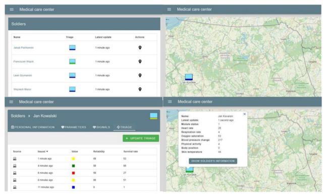Click the blue triage value swatch
This screenshot has width=329, height=195.
73,187
